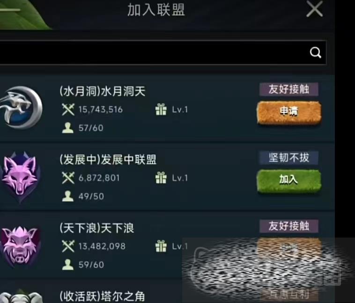
Task: Click the member count icon of 天下浪
Action: point(68,265)
